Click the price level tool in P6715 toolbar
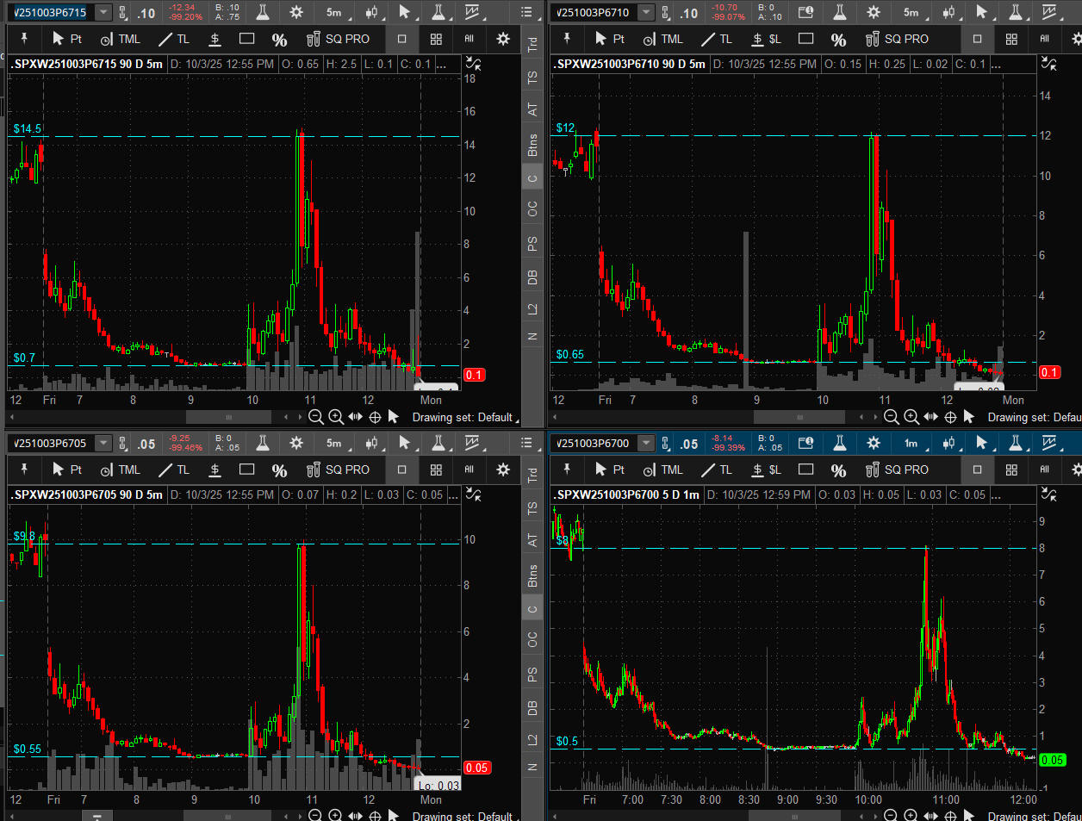The height and width of the screenshot is (821, 1082). 215,39
